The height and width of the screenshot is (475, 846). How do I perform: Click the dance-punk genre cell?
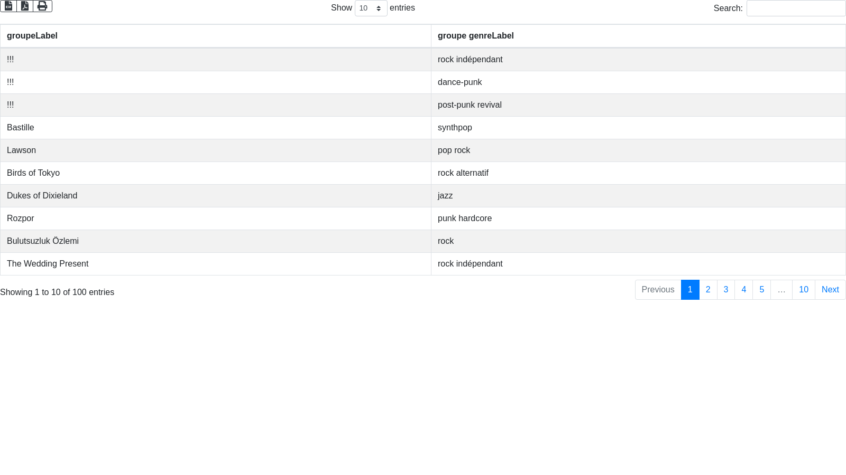pyautogui.click(x=460, y=82)
